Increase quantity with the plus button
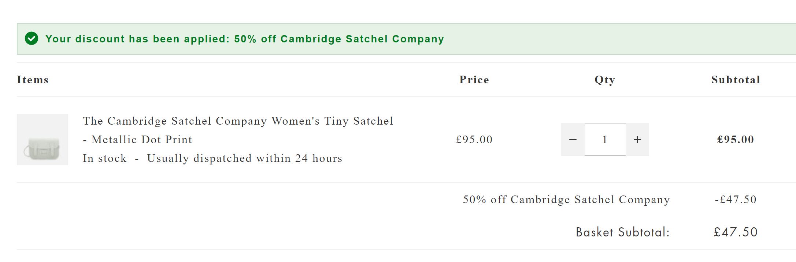The width and height of the screenshot is (796, 262). 637,140
